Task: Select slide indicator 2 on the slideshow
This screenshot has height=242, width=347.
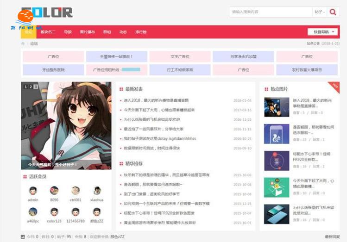Action: (31, 87)
